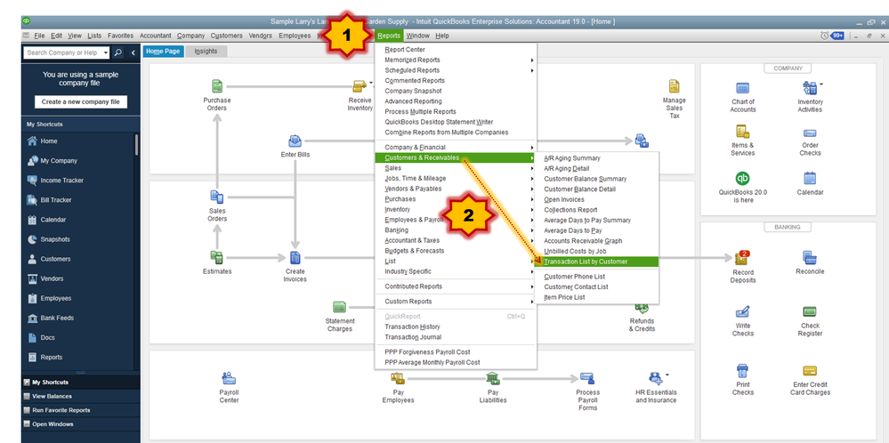This screenshot has width=889, height=443.
Task: Open the Purchase Orders icon
Action: pyautogui.click(x=216, y=86)
